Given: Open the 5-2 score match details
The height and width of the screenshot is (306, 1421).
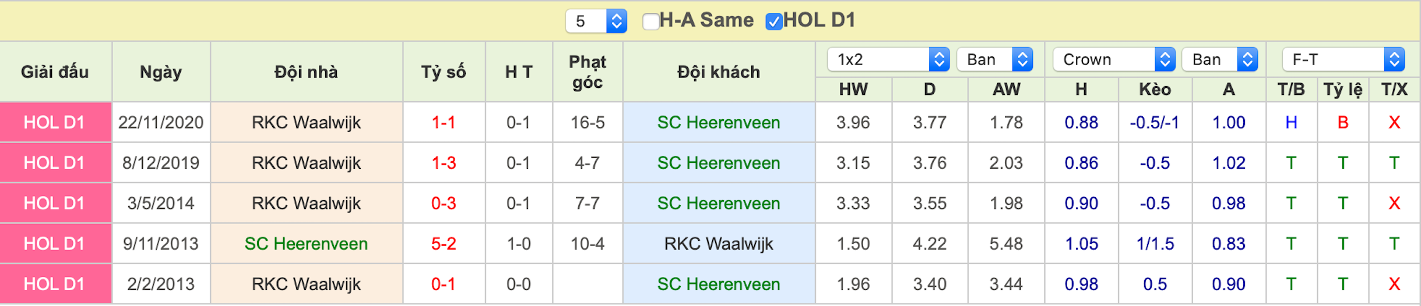Looking at the screenshot, I should (444, 243).
